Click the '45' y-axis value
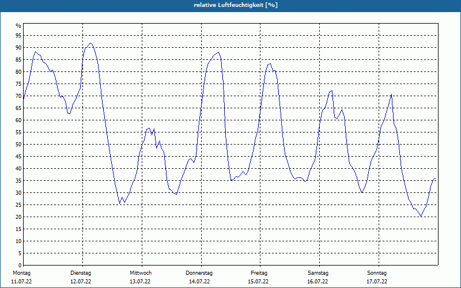This screenshot has width=461, height=288. click(x=18, y=157)
